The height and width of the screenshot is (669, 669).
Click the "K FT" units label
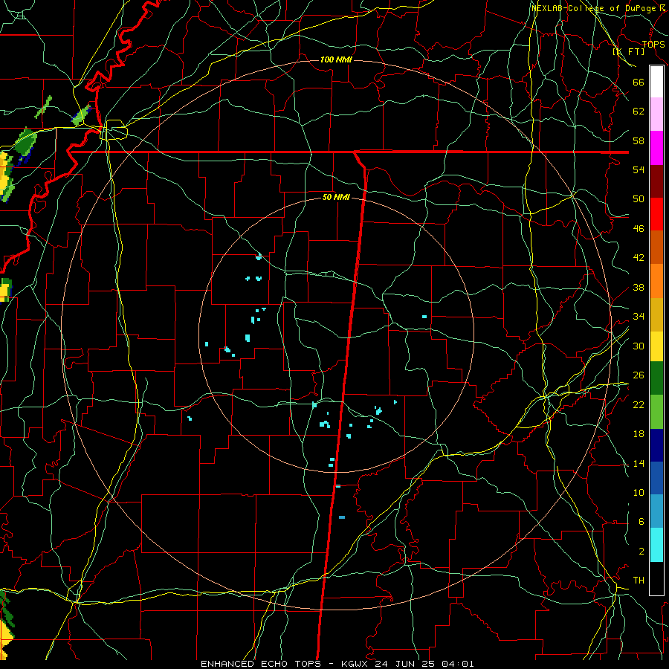click(x=630, y=51)
